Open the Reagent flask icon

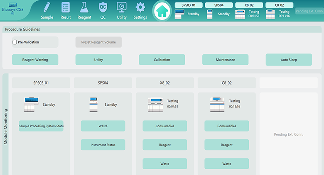click(84, 8)
